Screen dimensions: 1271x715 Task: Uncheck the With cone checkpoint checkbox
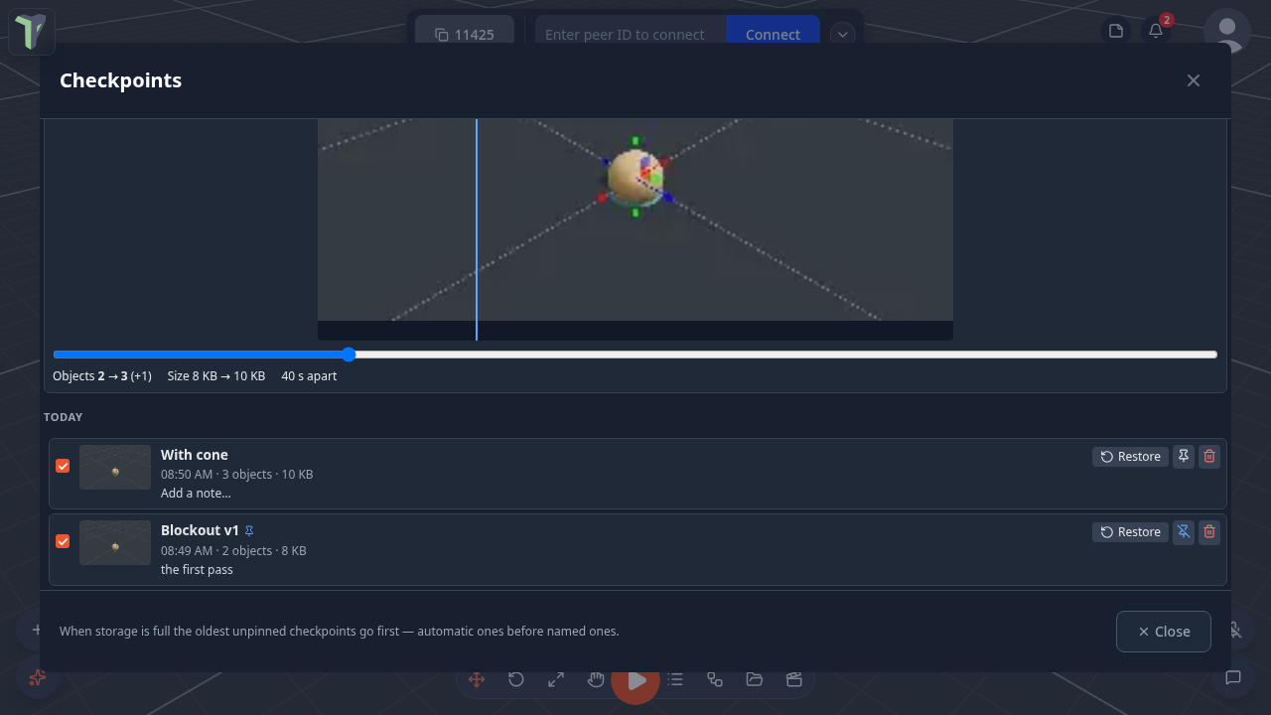pos(63,466)
